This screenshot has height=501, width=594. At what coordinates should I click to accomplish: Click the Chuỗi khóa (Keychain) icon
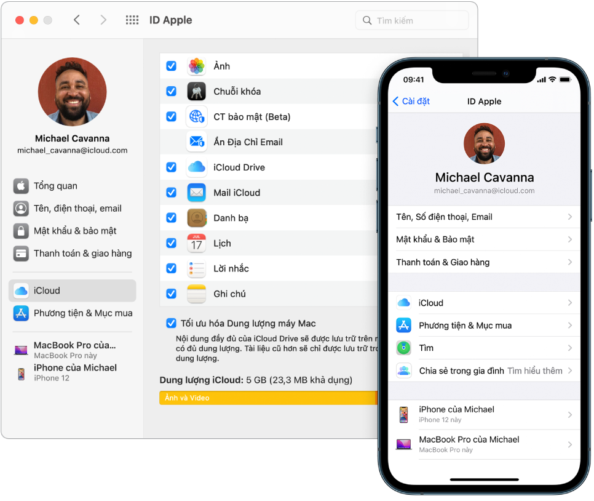tap(196, 91)
